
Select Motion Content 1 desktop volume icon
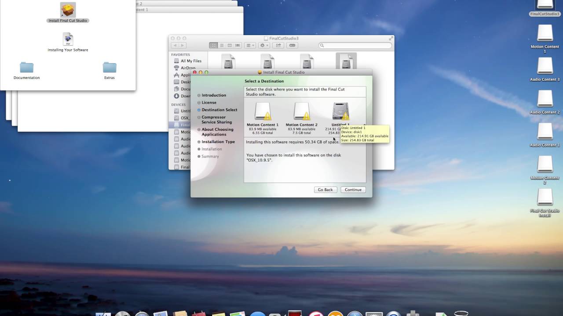pos(545,33)
